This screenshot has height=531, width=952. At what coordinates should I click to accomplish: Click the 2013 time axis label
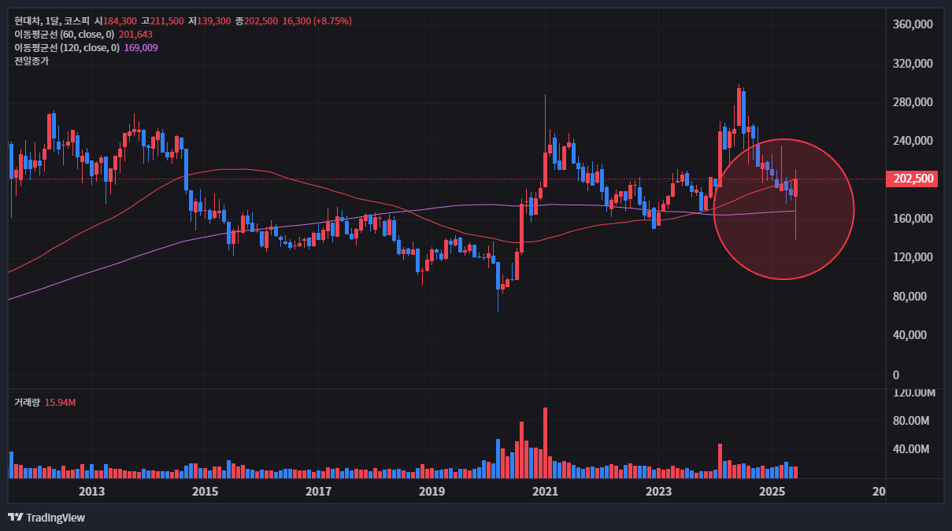[92, 492]
